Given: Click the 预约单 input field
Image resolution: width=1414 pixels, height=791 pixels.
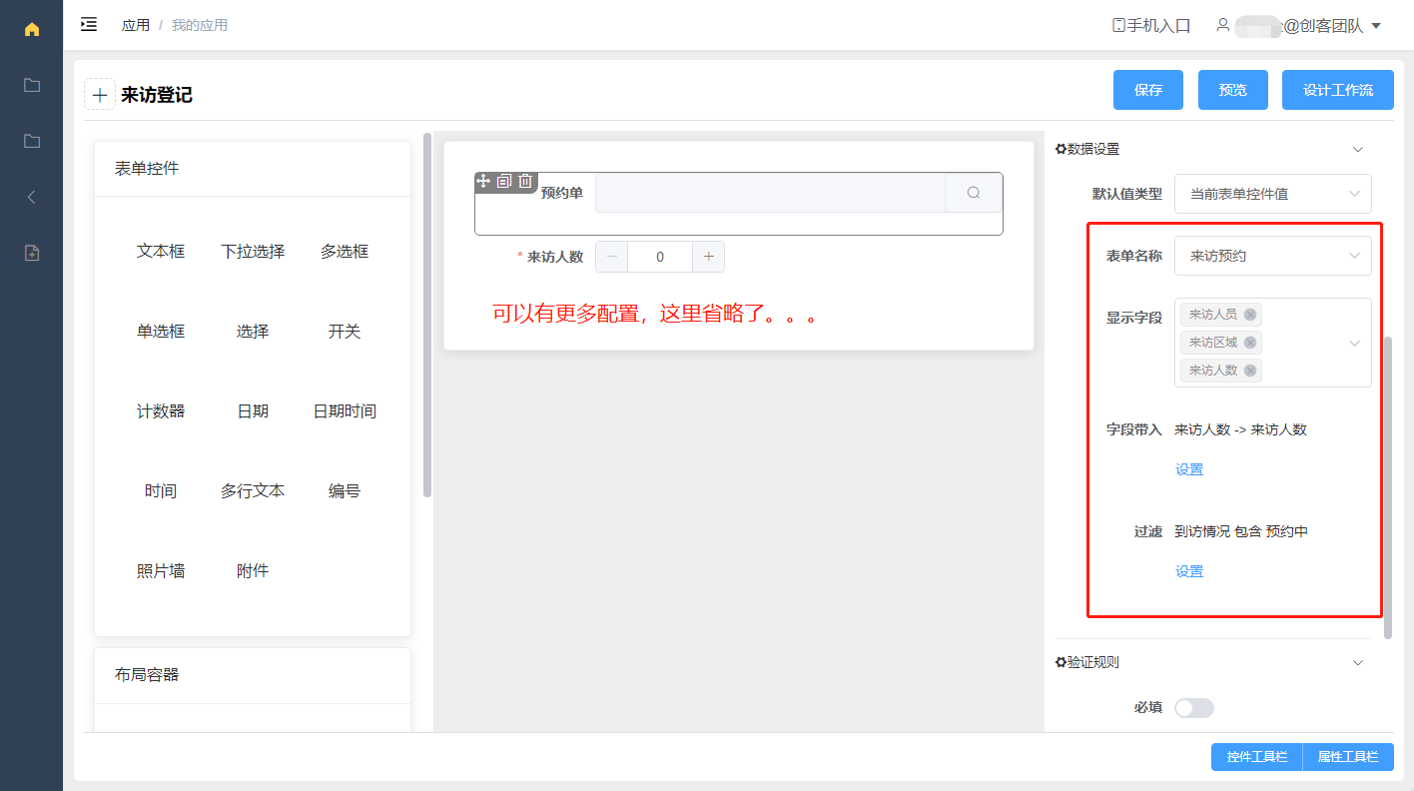Looking at the screenshot, I should coord(770,193).
